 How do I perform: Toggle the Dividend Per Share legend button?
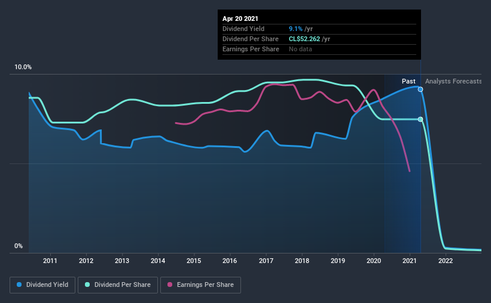(118, 285)
